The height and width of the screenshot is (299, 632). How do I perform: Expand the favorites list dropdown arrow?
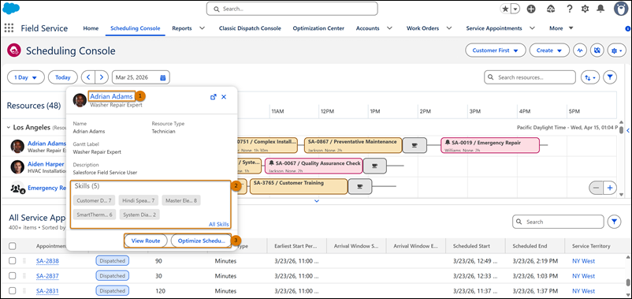515,9
